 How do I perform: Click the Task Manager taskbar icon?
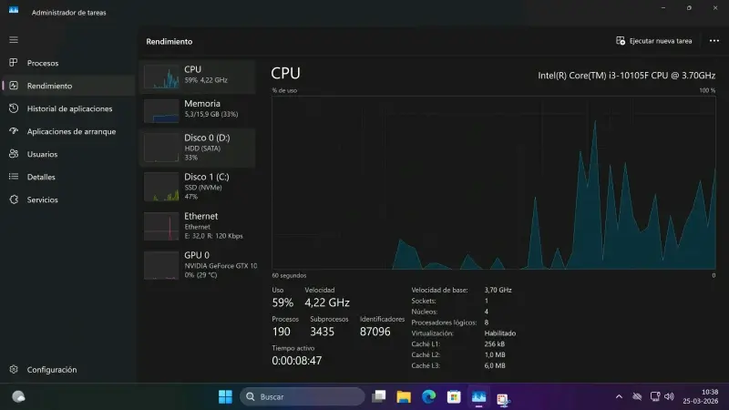tap(479, 396)
